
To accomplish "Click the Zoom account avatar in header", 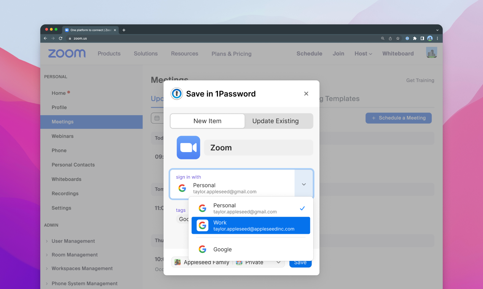I will tap(432, 52).
